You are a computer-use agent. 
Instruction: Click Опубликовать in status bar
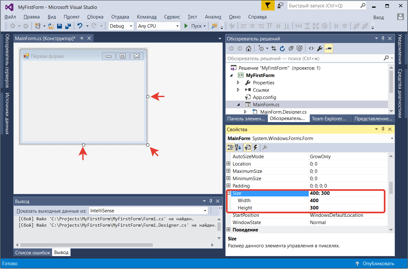coord(375,264)
